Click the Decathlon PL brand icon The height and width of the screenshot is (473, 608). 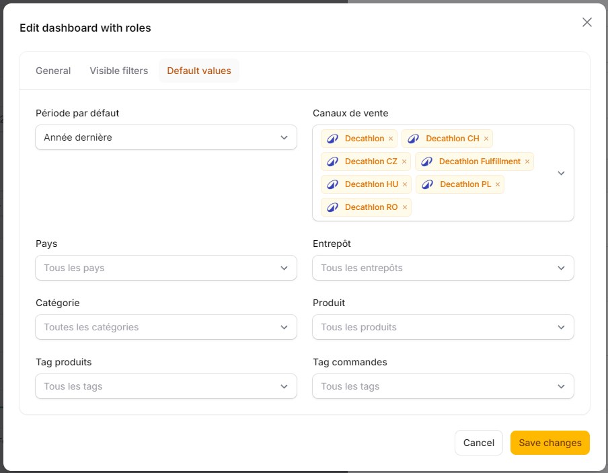[426, 184]
